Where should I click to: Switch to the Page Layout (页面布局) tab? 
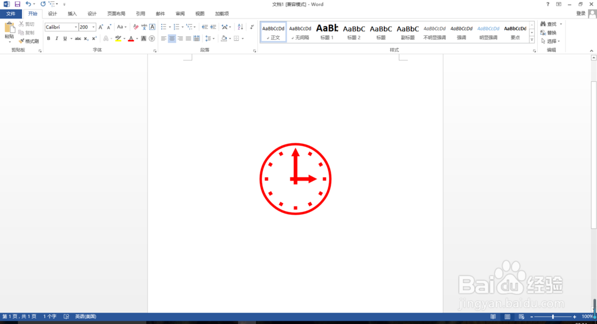(x=116, y=14)
